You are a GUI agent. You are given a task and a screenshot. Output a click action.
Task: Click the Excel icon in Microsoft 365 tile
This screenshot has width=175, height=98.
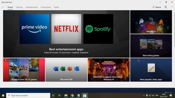(63, 69)
